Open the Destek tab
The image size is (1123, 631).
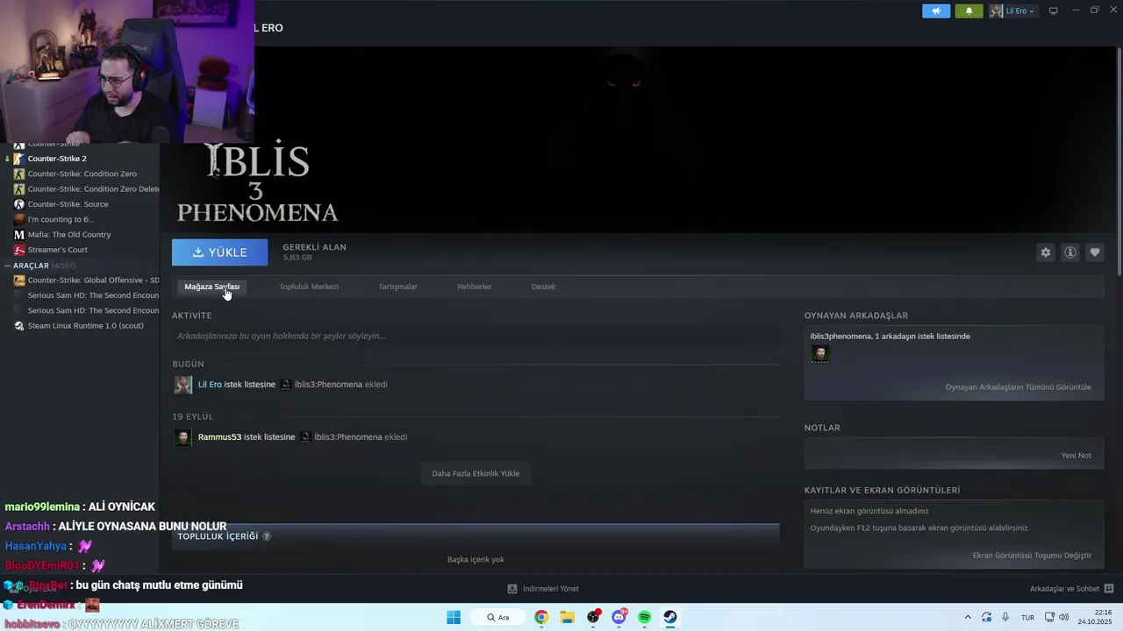click(543, 287)
